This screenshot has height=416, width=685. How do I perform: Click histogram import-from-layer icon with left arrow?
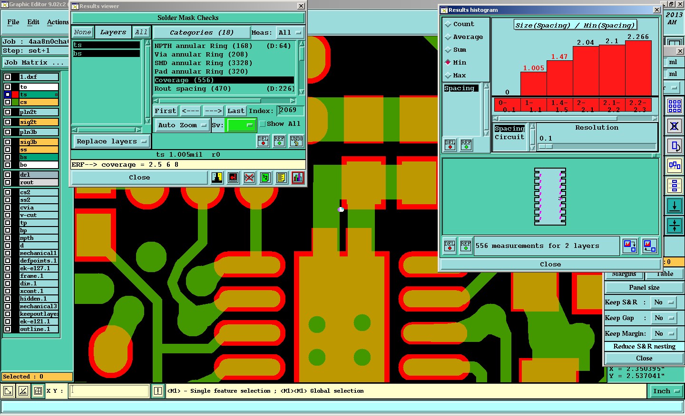(x=650, y=246)
